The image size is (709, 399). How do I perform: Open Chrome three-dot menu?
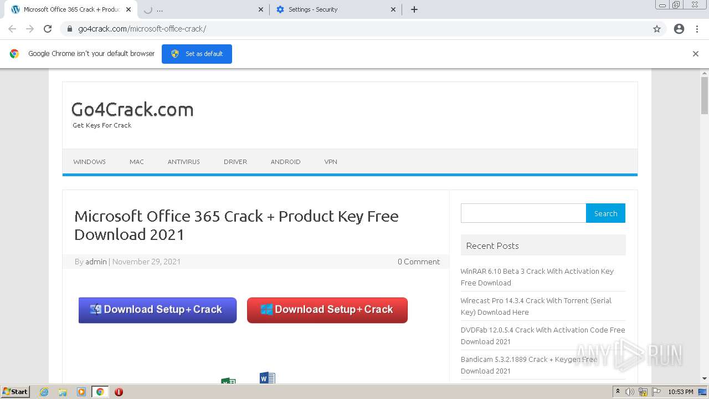point(697,29)
